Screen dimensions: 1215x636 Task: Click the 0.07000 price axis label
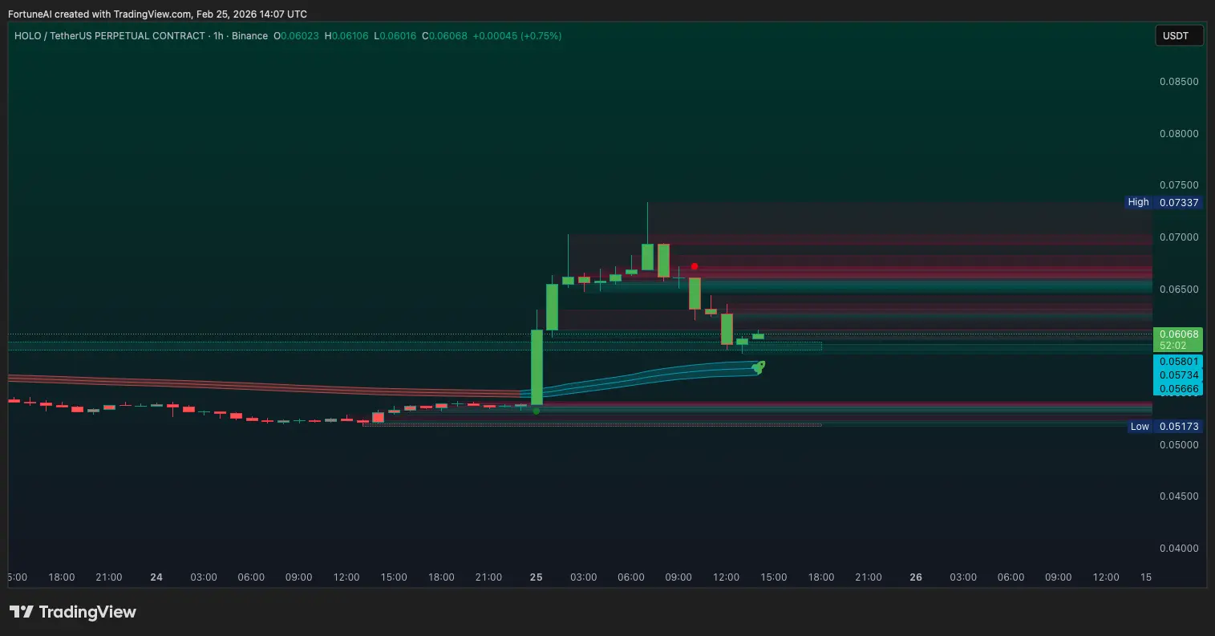coord(1179,237)
